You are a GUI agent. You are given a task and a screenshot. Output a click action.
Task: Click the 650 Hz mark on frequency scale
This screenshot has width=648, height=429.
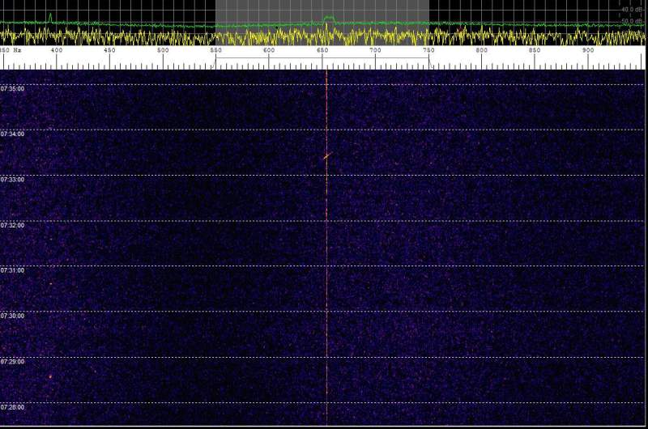tap(322, 51)
